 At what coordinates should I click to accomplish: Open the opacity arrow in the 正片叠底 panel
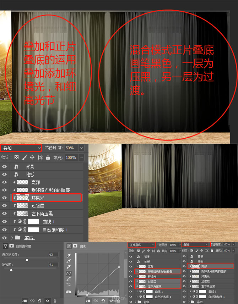179,245
